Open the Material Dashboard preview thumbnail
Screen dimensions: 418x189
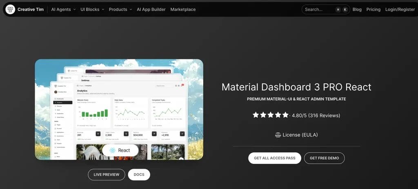tap(119, 110)
